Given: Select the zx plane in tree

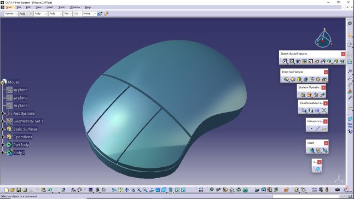Looking at the screenshot, I should (20, 106).
